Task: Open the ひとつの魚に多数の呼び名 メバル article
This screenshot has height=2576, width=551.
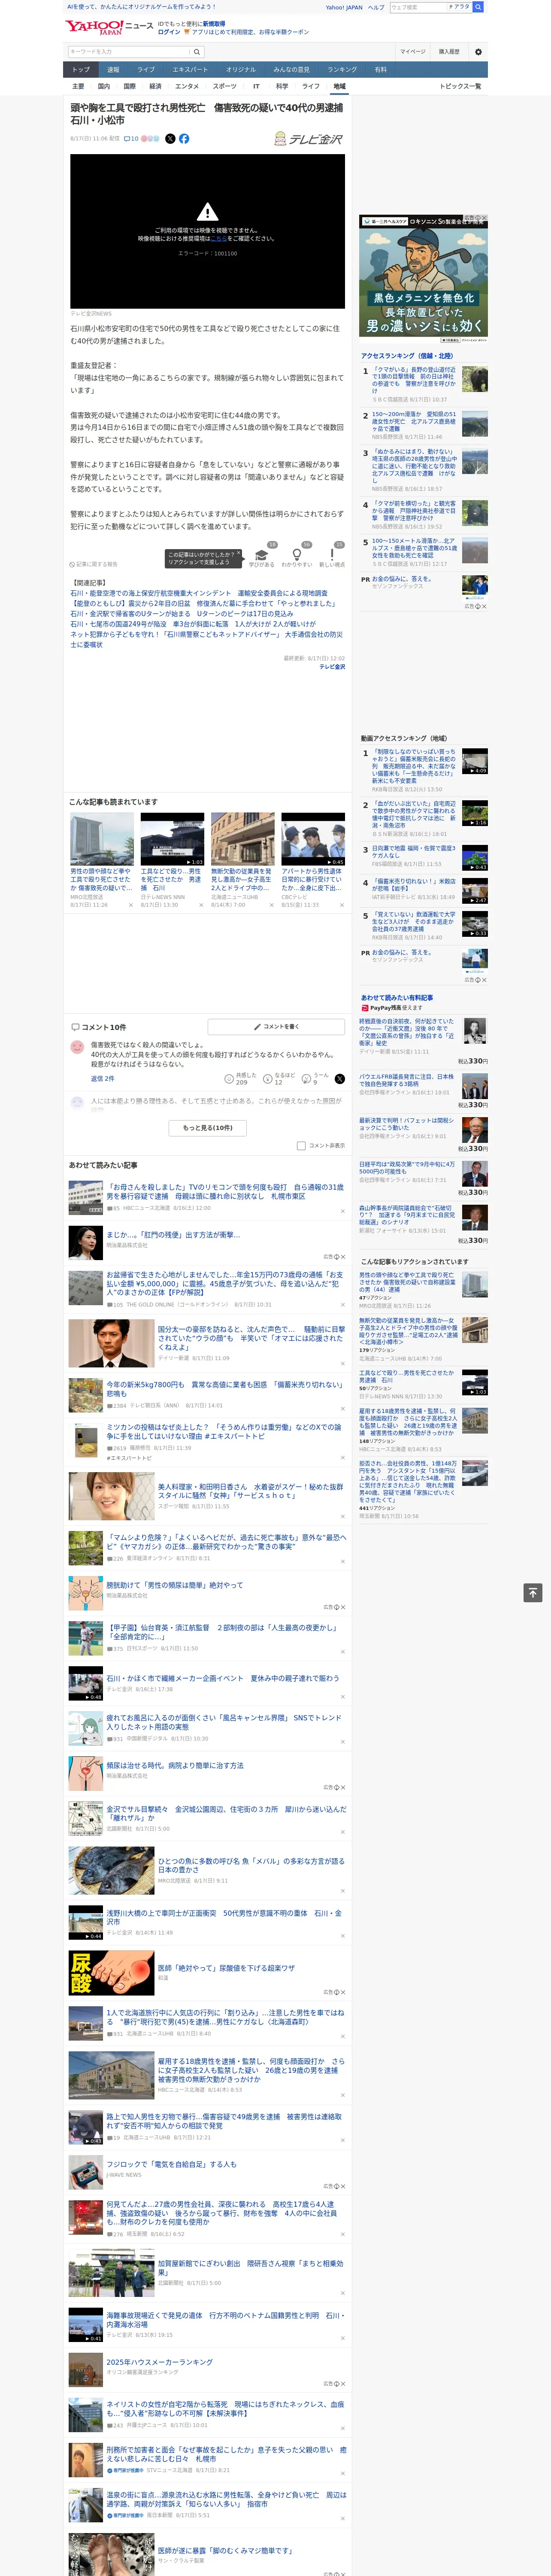Action: pyautogui.click(x=250, y=1865)
